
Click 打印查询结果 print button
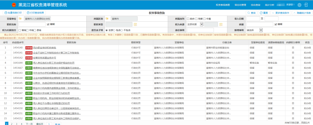[35, 13]
